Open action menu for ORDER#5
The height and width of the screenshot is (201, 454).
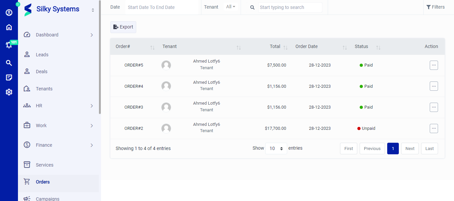[434, 65]
